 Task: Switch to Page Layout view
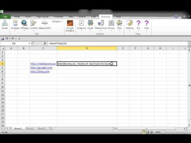(148, 132)
